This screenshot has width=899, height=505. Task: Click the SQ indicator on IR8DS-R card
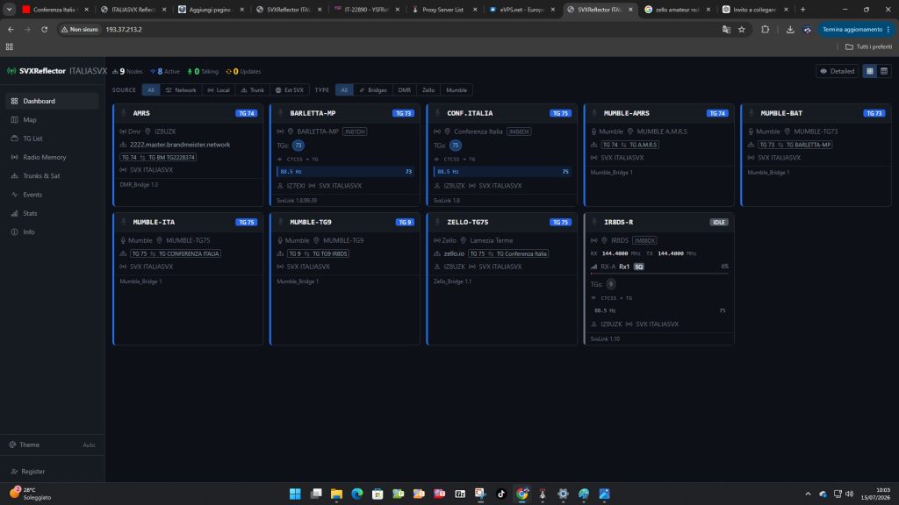click(x=638, y=267)
